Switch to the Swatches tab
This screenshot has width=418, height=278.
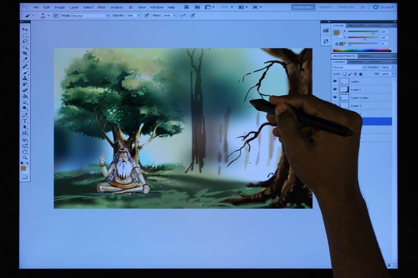356,25
